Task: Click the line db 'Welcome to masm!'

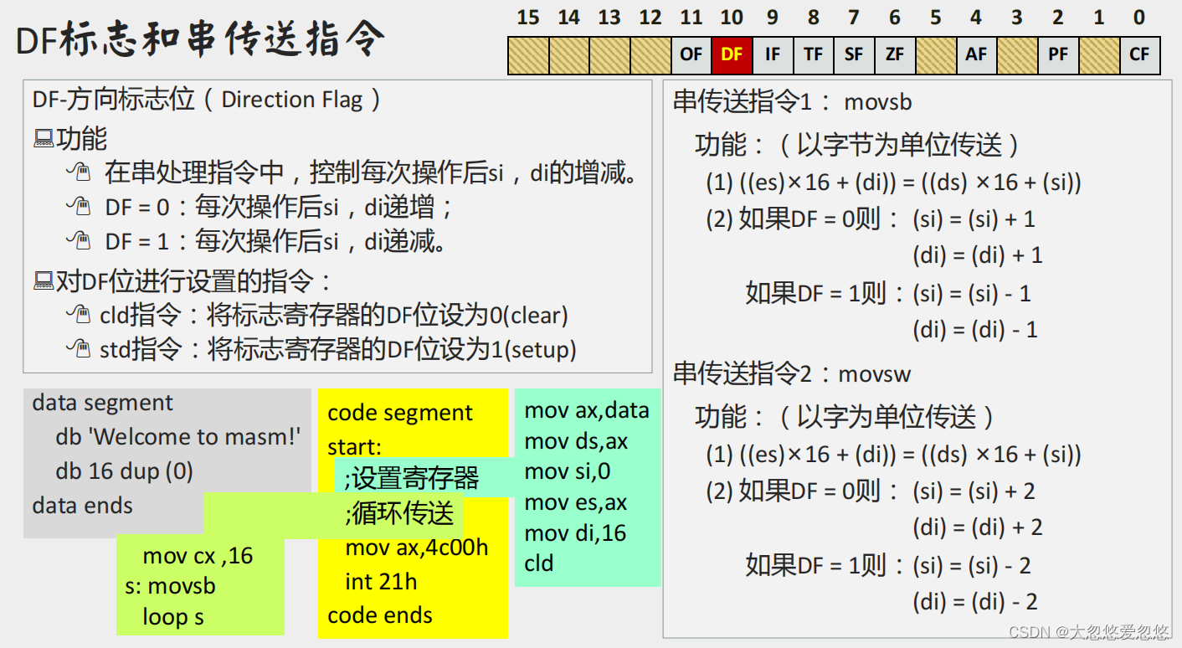Action: coord(177,437)
